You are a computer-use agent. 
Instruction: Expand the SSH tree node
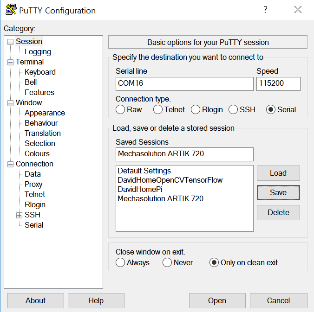click(19, 215)
